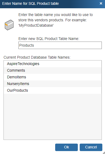Viewport: 105px width, 154px height.
Task: Click the instruction paragraph's first line
Action: click(x=56, y=15)
